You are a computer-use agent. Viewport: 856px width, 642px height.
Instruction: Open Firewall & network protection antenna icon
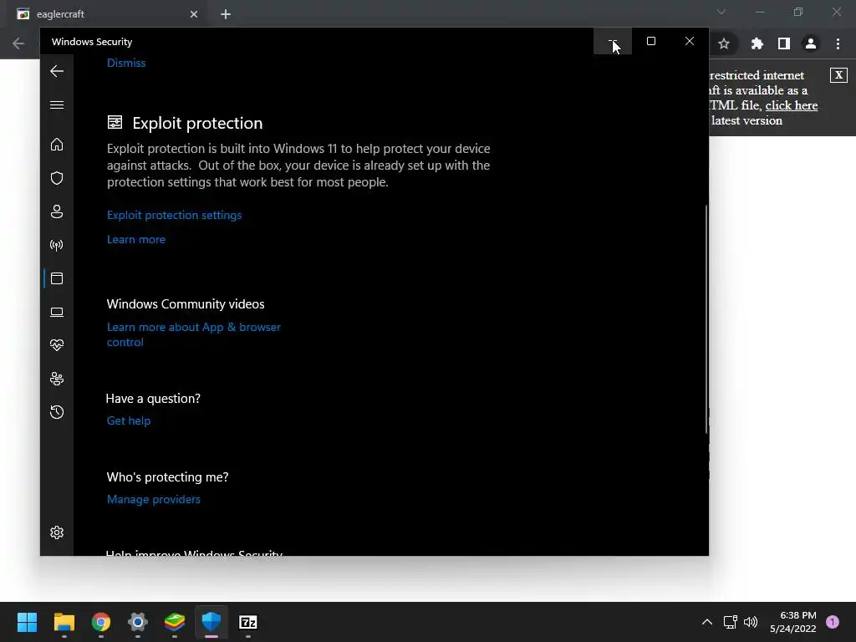(x=57, y=245)
